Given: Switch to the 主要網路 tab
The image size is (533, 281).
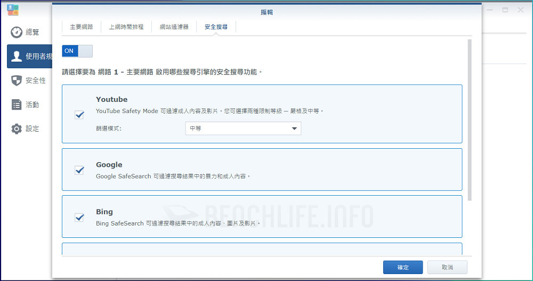Looking at the screenshot, I should (x=82, y=27).
